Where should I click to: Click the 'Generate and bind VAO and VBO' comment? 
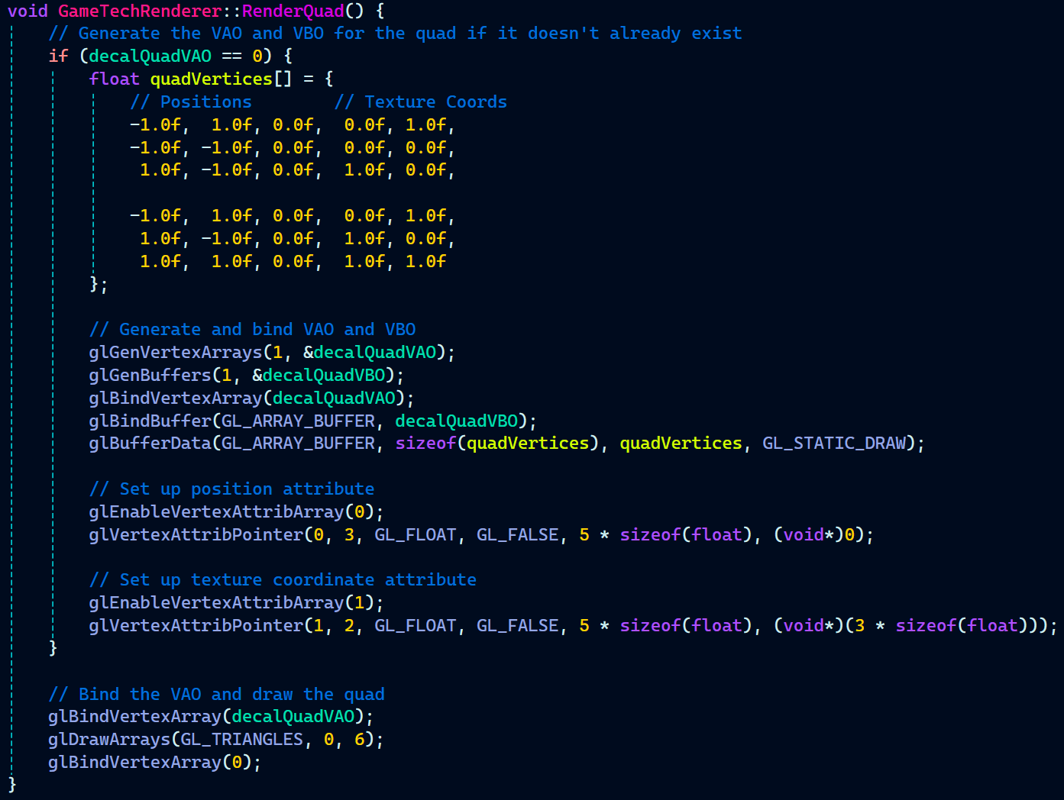coord(252,329)
